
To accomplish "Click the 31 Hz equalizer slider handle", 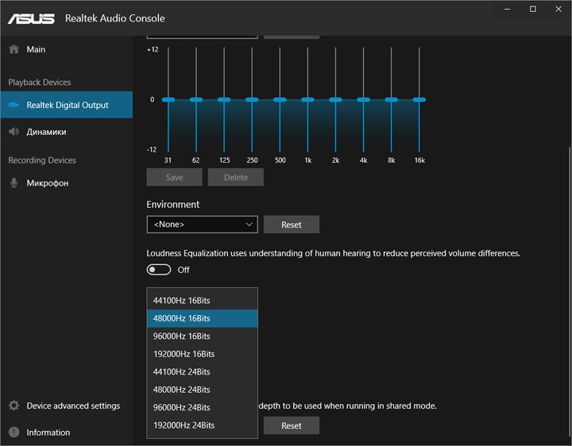I will tap(168, 100).
